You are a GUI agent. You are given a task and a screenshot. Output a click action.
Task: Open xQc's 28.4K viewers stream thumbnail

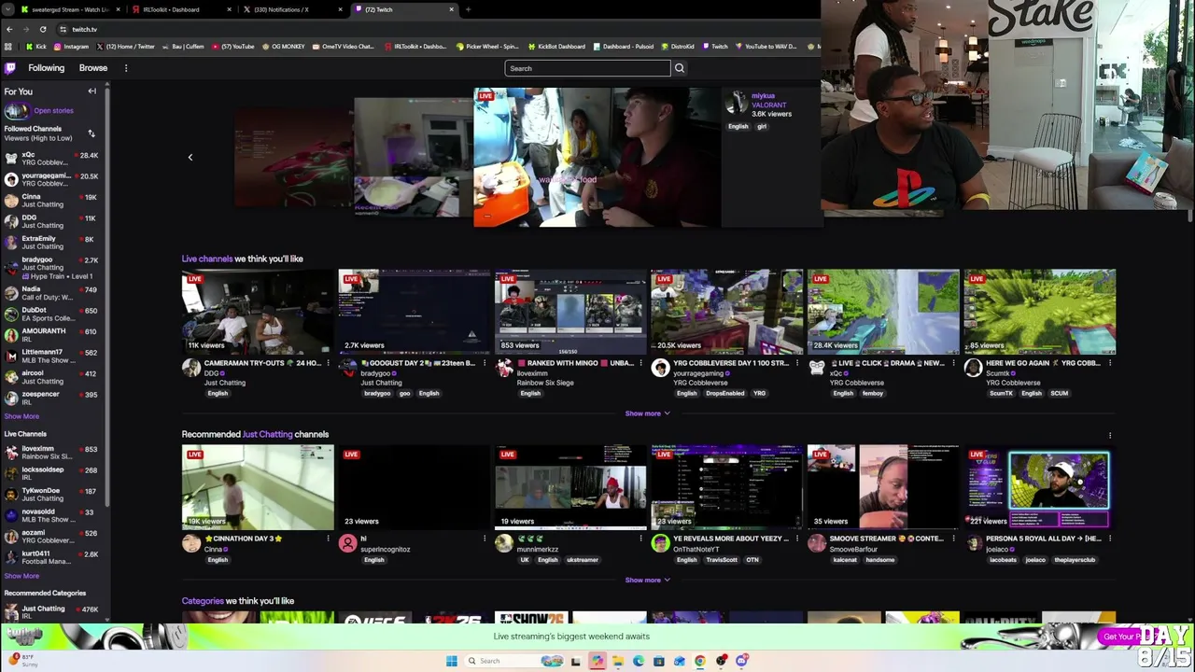point(883,312)
